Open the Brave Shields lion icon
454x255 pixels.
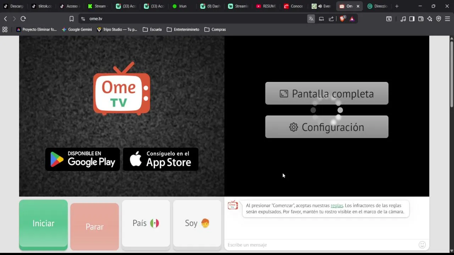(342, 19)
